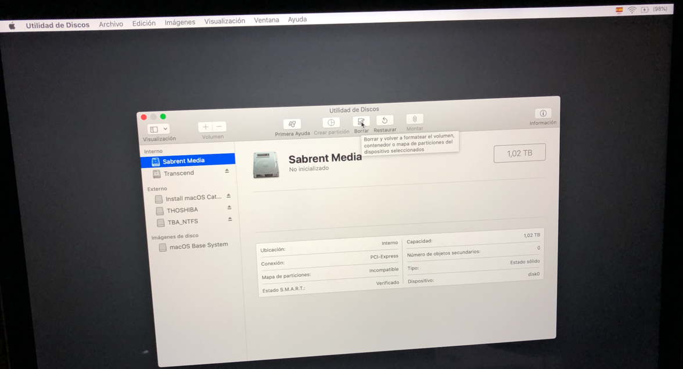Click the Mapa de particiones: Incompatible row
683x369 pixels.
(330, 273)
